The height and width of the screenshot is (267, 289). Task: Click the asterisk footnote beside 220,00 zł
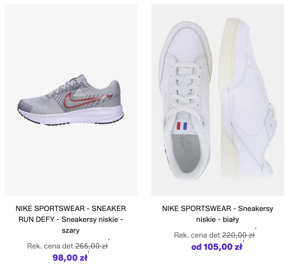[x=255, y=229]
